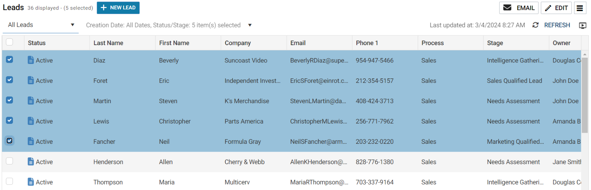Uncheck the checkbox for the Foret lead

[10, 80]
